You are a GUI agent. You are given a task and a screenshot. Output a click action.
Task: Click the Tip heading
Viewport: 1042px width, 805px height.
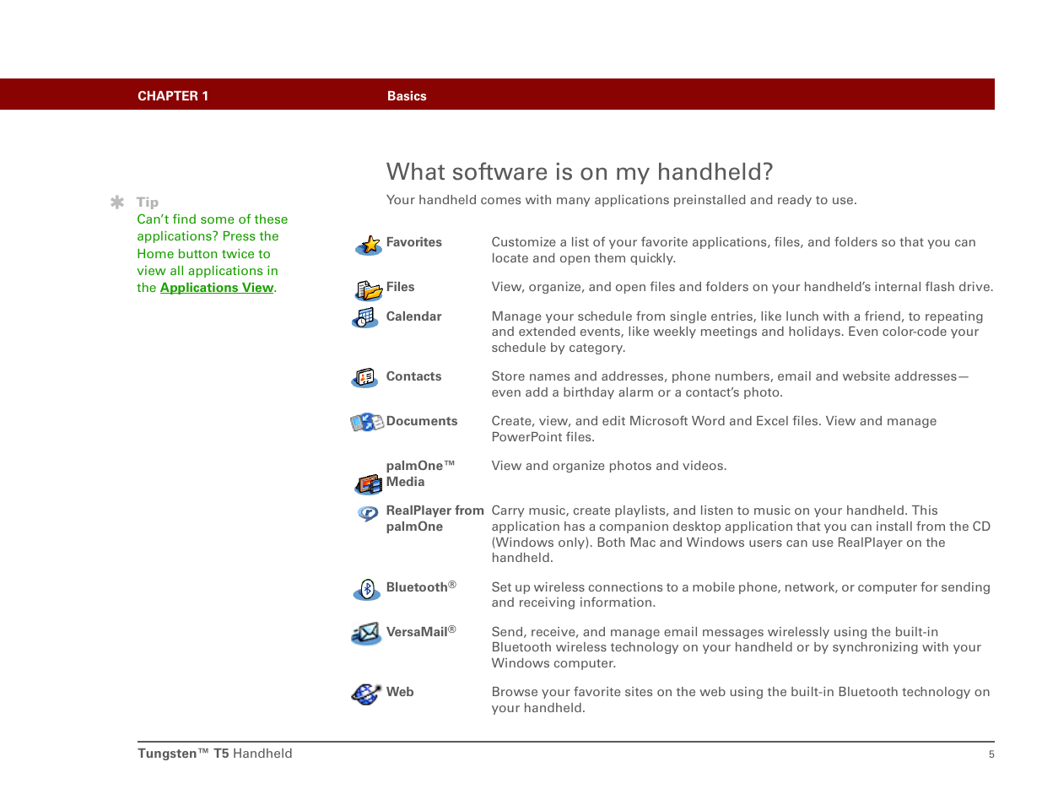tap(148, 203)
